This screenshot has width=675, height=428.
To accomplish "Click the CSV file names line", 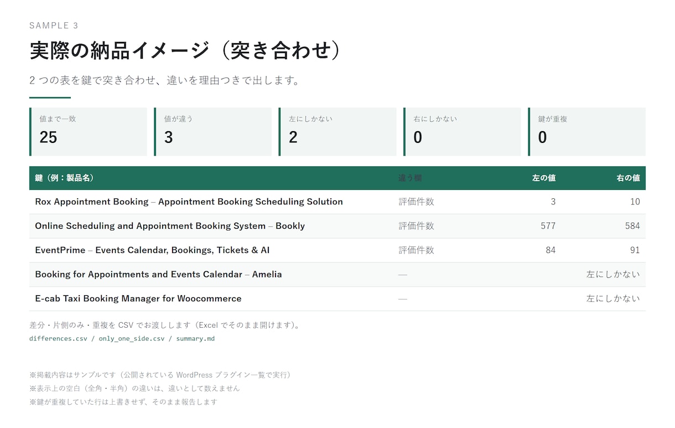I will coord(122,338).
